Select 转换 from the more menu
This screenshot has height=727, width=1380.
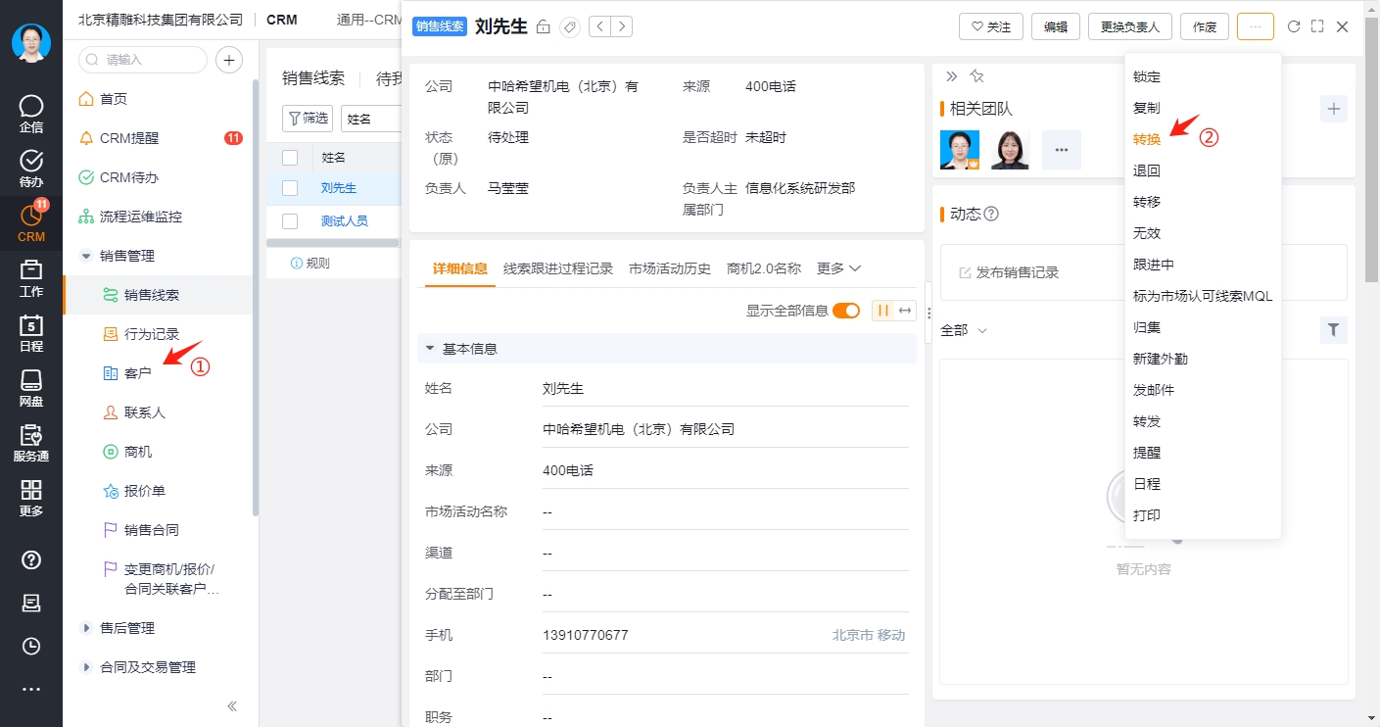pos(1147,139)
